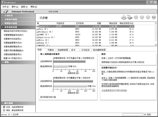Click the '0% 完成' status bar text
The image size is (158, 117).
(147, 114)
